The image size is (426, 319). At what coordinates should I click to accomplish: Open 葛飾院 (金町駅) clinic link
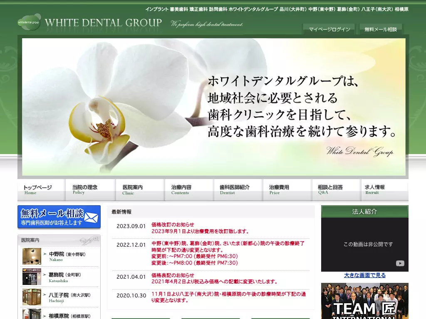(x=65, y=277)
